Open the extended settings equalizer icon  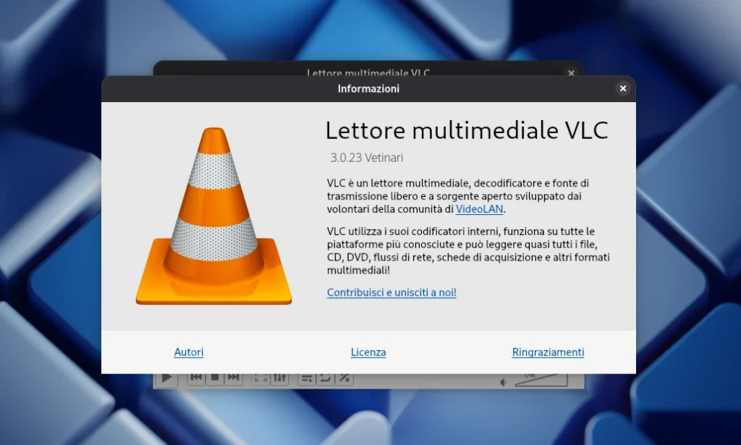[280, 377]
